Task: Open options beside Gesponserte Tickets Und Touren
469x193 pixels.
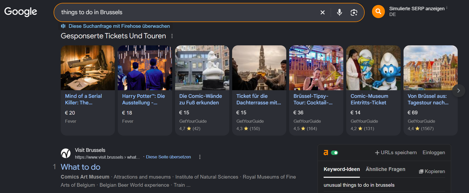Action: [x=172, y=36]
